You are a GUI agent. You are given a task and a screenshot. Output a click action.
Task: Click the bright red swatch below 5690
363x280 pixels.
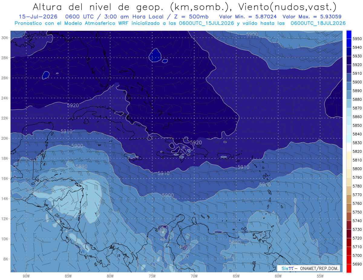349,268
